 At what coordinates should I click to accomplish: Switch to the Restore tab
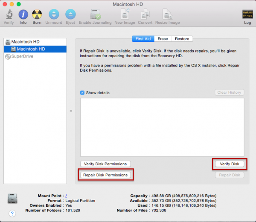tap(182, 39)
